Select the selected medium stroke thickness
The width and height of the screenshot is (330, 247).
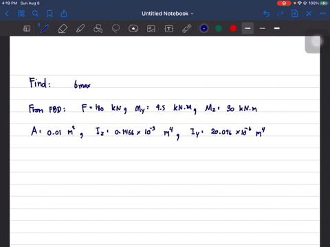coord(247,28)
